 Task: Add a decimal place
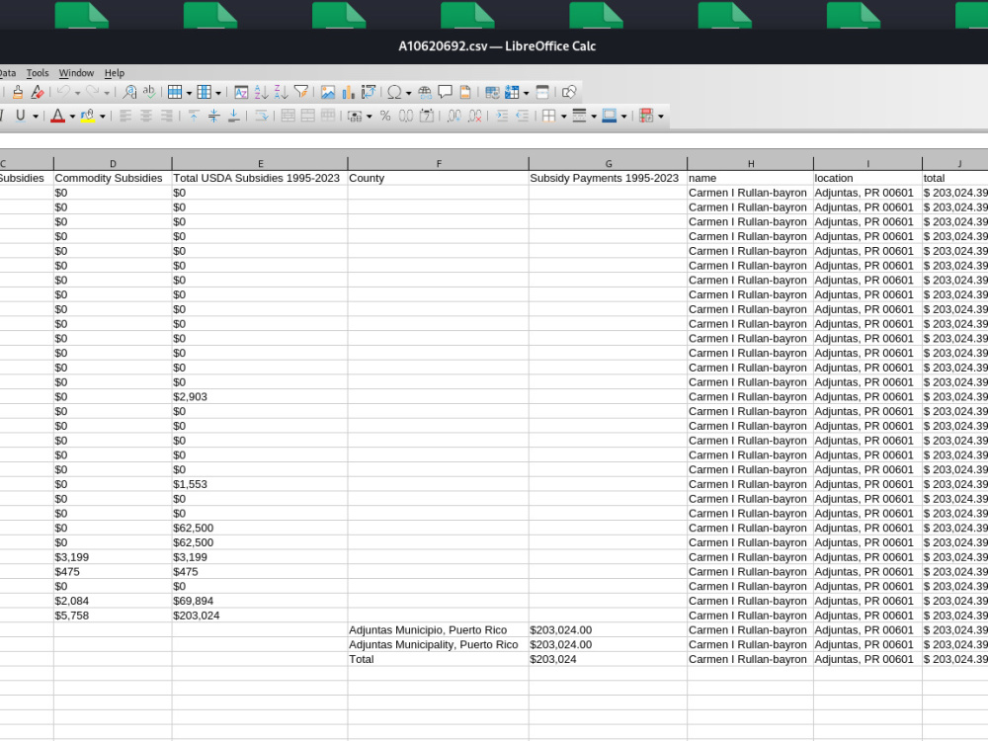(454, 116)
